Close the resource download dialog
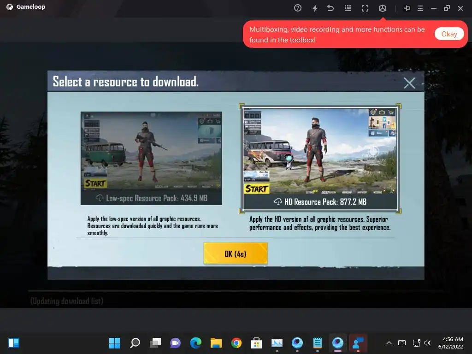472x354 pixels. pos(409,83)
